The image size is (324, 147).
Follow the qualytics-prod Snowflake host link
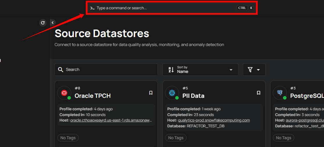214,120
